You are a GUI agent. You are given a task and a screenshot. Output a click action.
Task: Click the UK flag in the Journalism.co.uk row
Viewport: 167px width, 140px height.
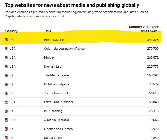6,93
